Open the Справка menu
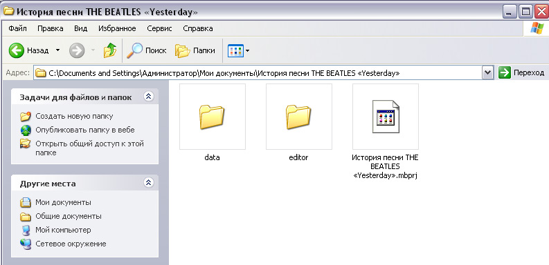Screen dimensions: 549x265 [x=198, y=28]
